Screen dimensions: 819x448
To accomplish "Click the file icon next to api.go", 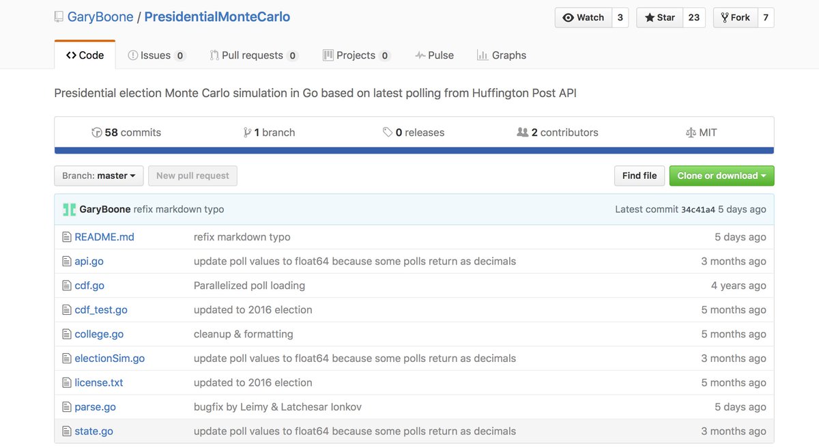I will (x=67, y=261).
